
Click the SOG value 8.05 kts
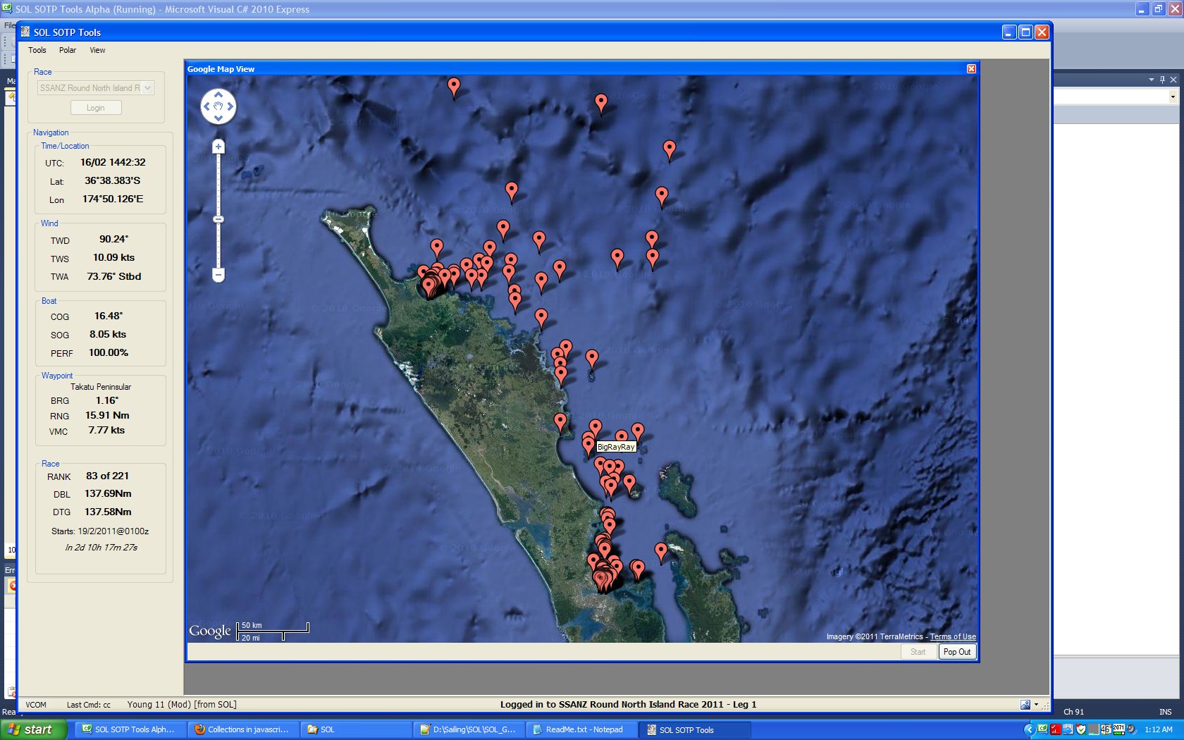(x=108, y=334)
